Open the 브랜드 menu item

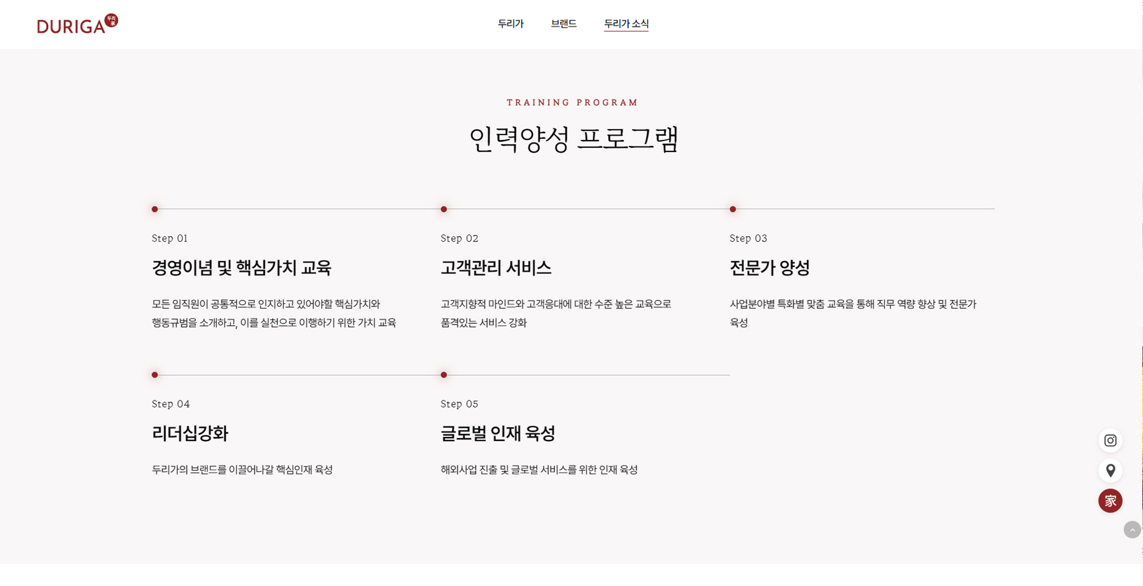pos(563,24)
